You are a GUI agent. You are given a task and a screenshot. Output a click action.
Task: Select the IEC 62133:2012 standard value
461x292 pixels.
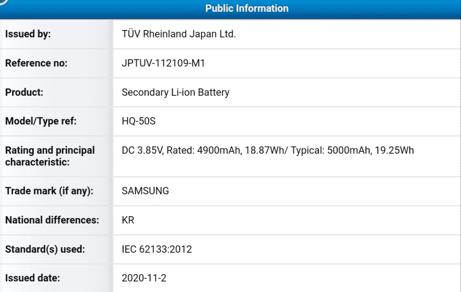pyautogui.click(x=157, y=250)
